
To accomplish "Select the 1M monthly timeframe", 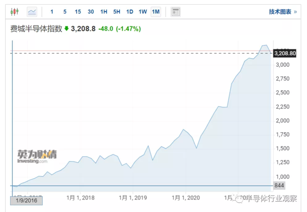I will 155,12.
